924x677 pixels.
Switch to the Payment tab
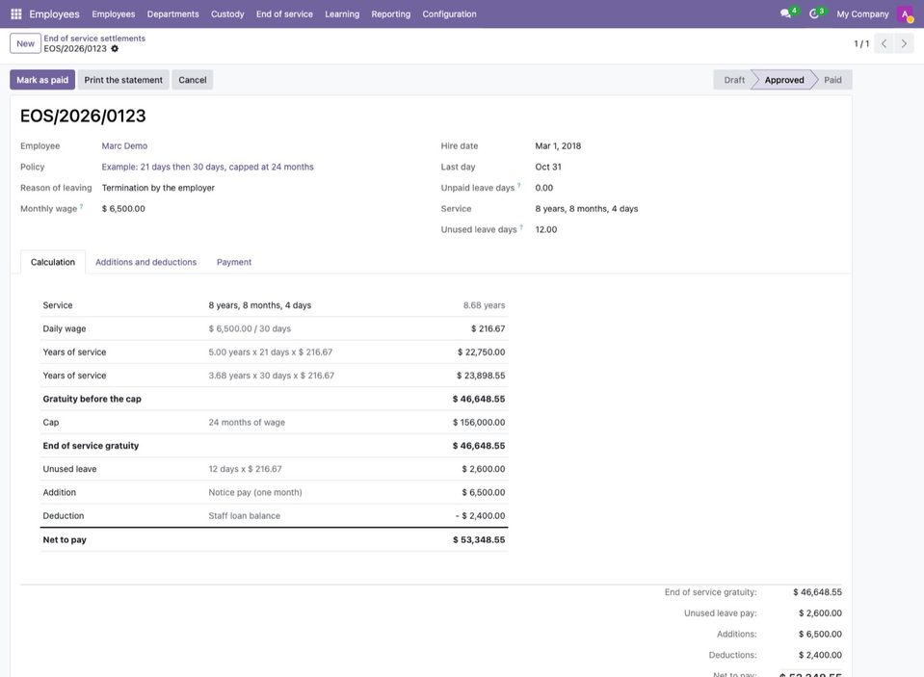coord(234,262)
